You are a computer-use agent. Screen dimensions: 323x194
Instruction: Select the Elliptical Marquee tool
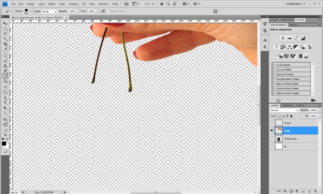click(5, 29)
